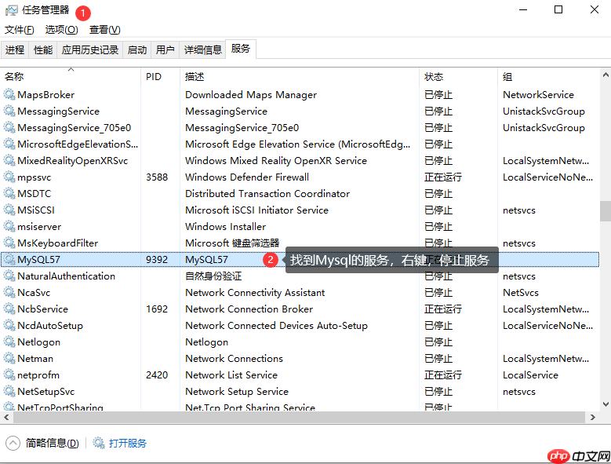
Task: Click the Windows Installer description
Action: [x=225, y=227]
